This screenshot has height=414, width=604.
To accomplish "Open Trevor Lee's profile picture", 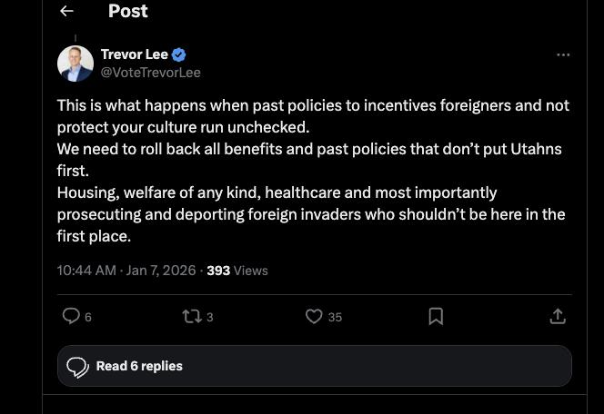I will tap(75, 64).
